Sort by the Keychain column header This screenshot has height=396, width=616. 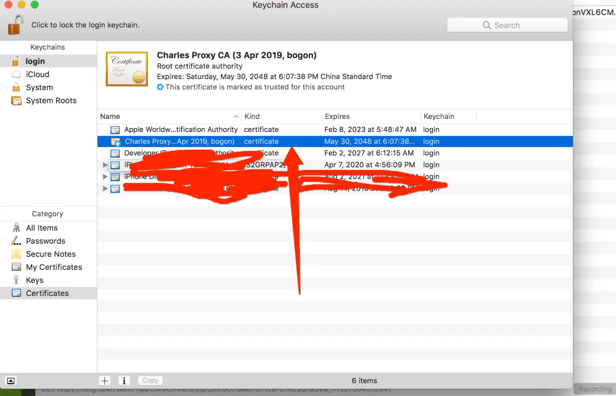coord(449,116)
